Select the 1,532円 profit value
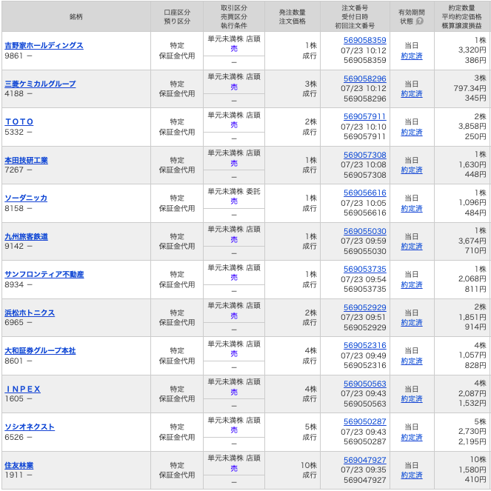The width and height of the screenshot is (491, 491). (472, 404)
